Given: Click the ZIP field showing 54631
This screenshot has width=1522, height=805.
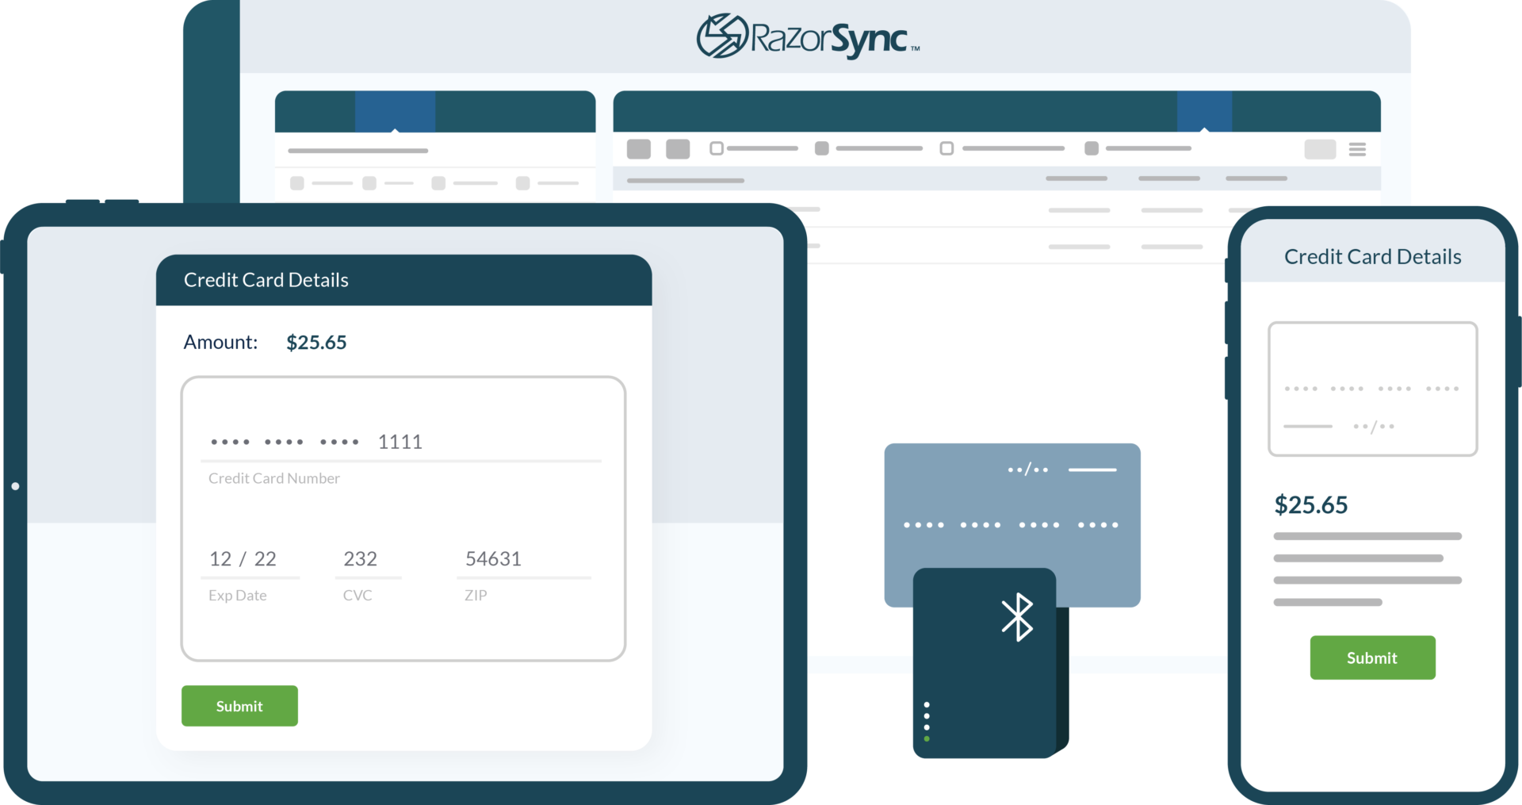Looking at the screenshot, I should click(523, 559).
